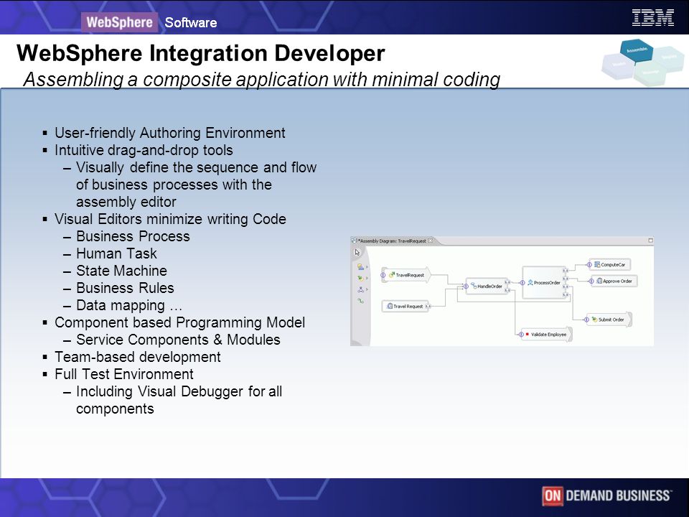Click the Travel Request 1..1 reference box
This screenshot has width=689, height=517.
point(428,306)
